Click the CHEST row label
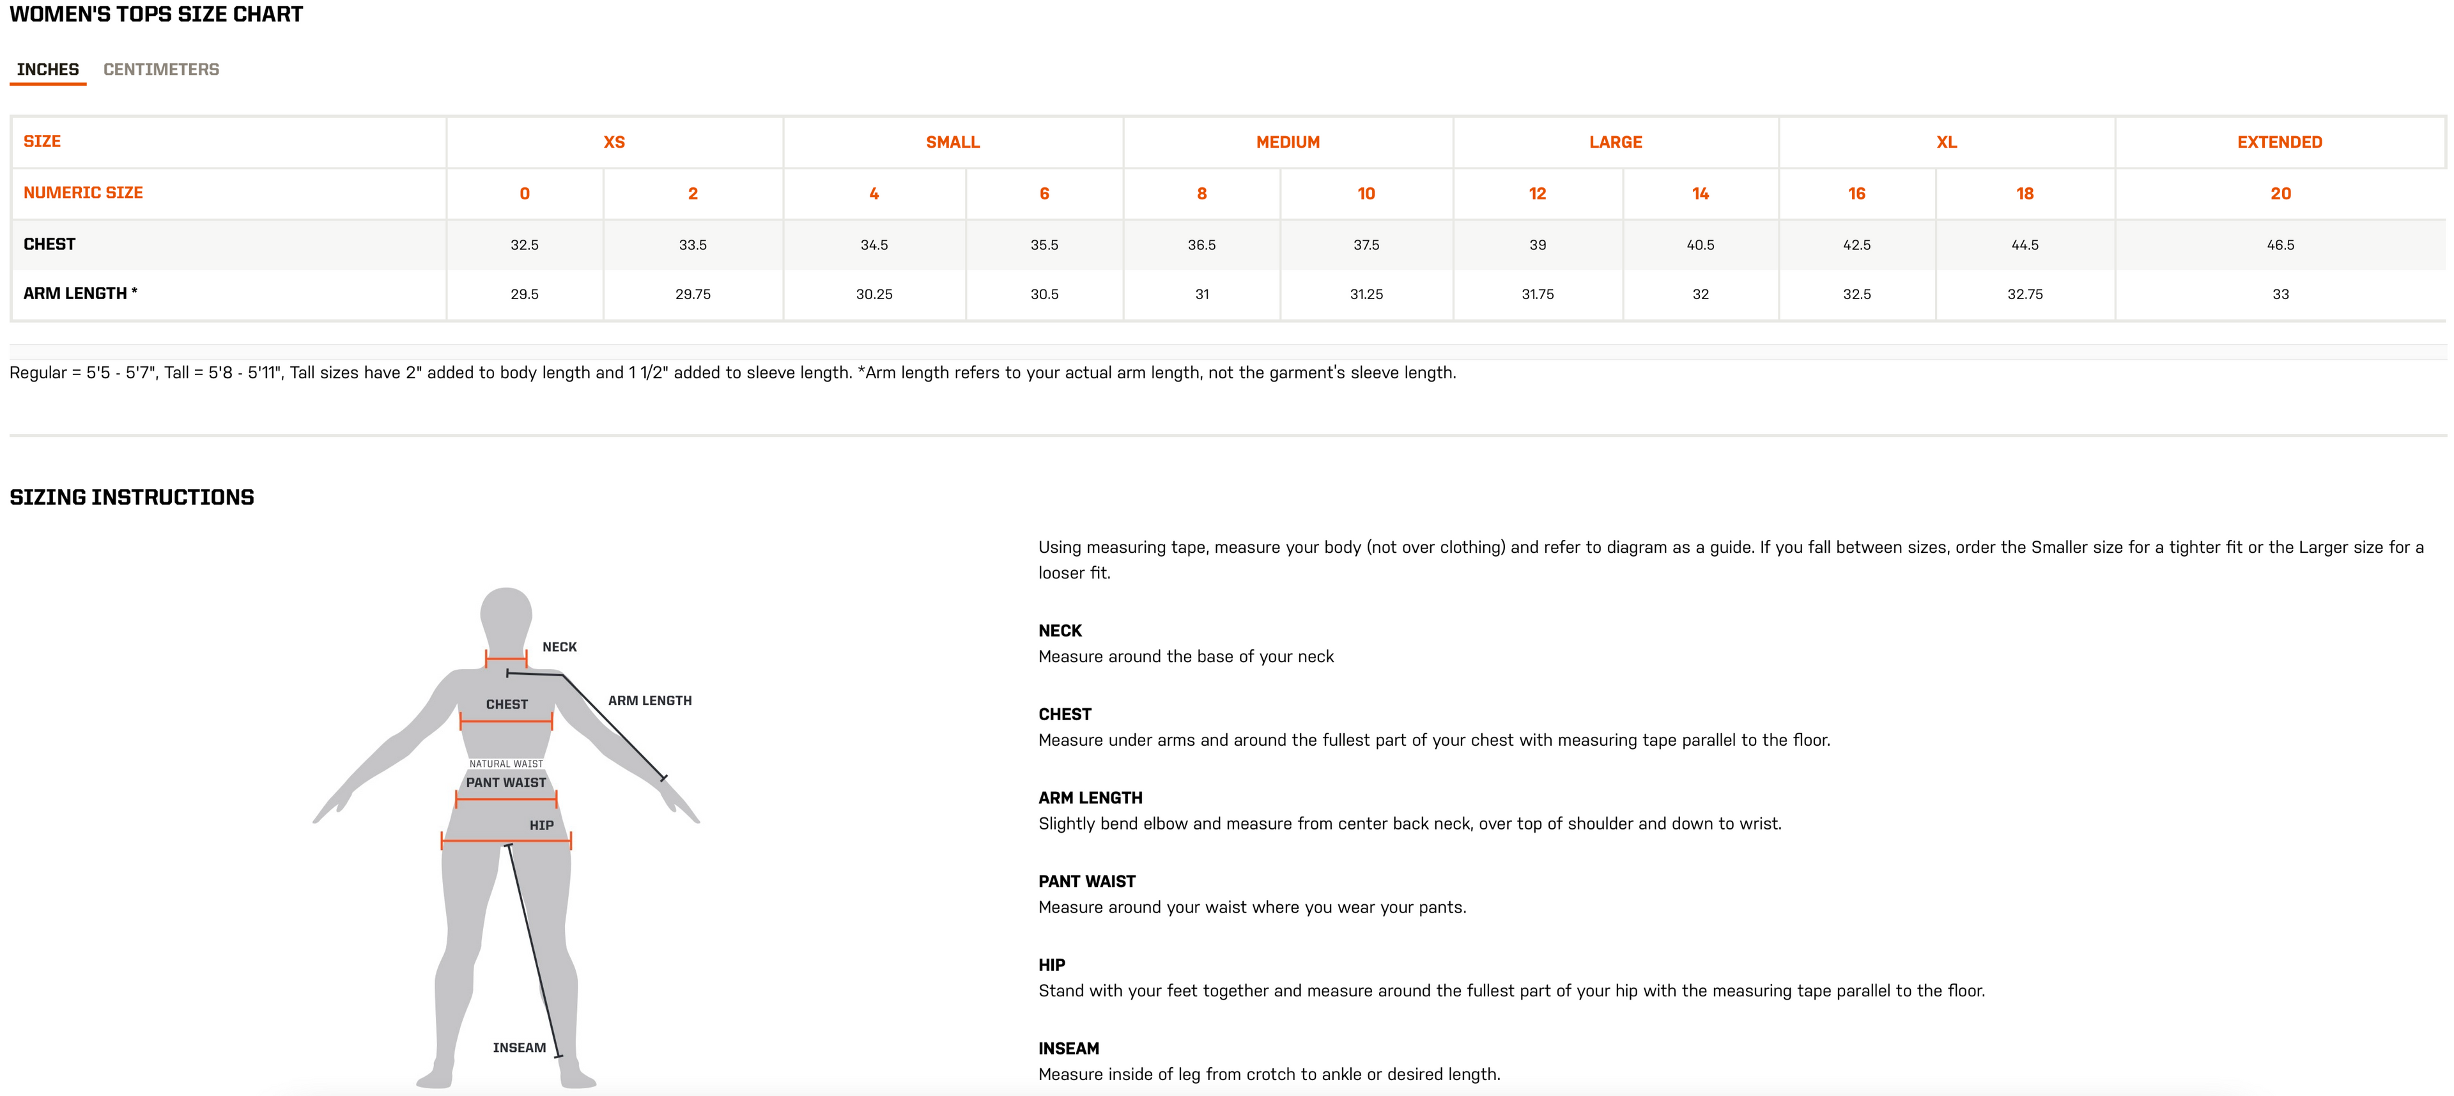This screenshot has height=1096, width=2454. click(x=50, y=244)
